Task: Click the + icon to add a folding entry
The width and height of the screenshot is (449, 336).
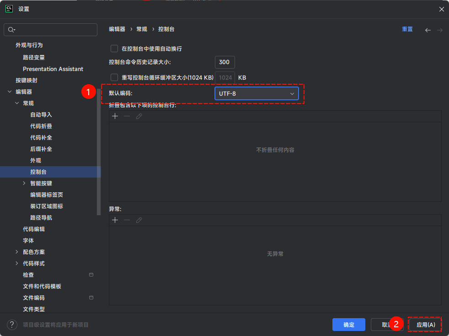Action: pos(115,117)
